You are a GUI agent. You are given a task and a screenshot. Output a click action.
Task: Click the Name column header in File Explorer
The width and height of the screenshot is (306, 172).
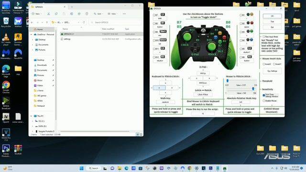click(x=65, y=29)
